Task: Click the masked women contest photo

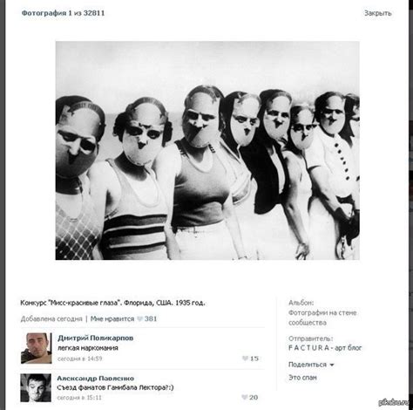Action: 207,150
